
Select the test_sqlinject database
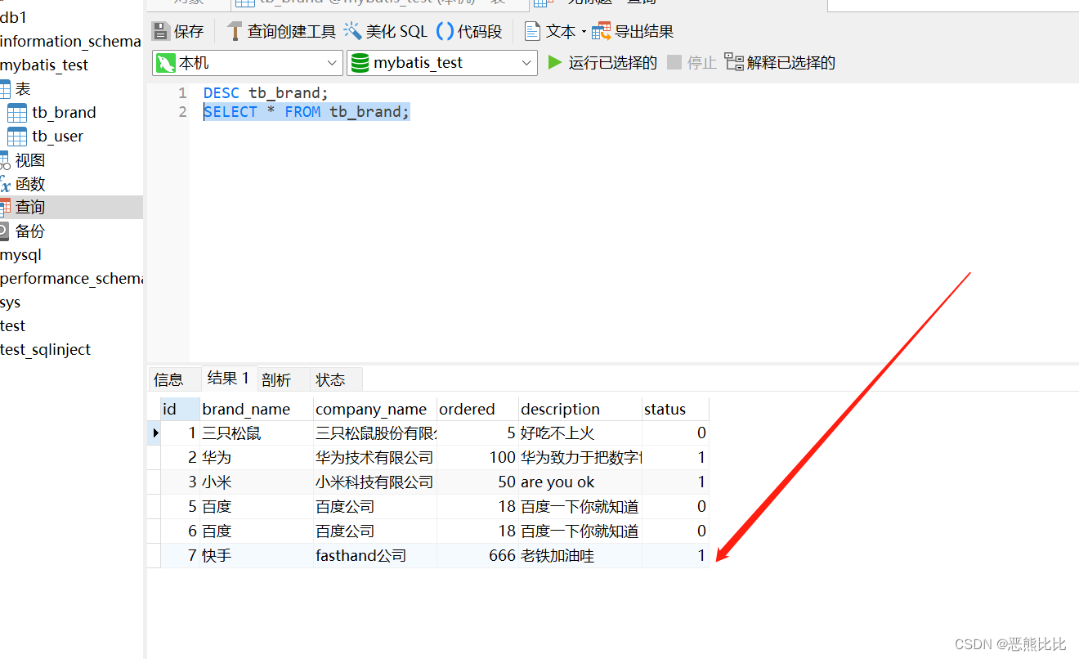(x=45, y=349)
